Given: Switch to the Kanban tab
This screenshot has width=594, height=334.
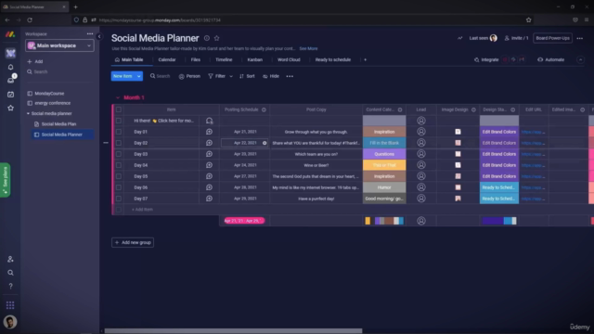Looking at the screenshot, I should tap(255, 59).
